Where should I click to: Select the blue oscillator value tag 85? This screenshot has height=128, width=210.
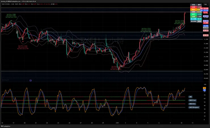click(205, 90)
